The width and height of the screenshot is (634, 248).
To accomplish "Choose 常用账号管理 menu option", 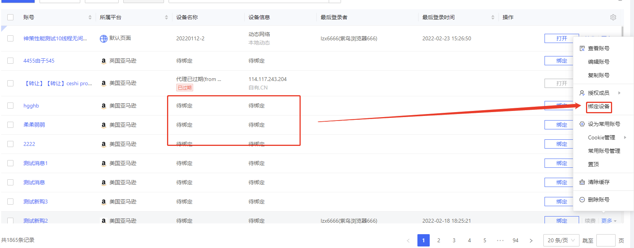I will pyautogui.click(x=604, y=151).
